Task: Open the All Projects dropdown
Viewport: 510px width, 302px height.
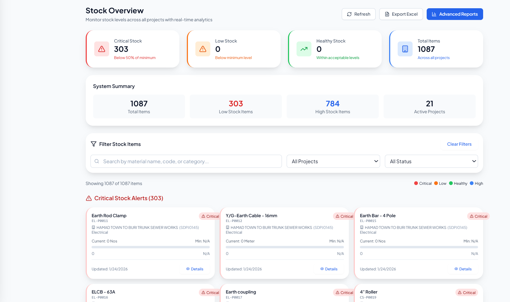Action: (333, 161)
